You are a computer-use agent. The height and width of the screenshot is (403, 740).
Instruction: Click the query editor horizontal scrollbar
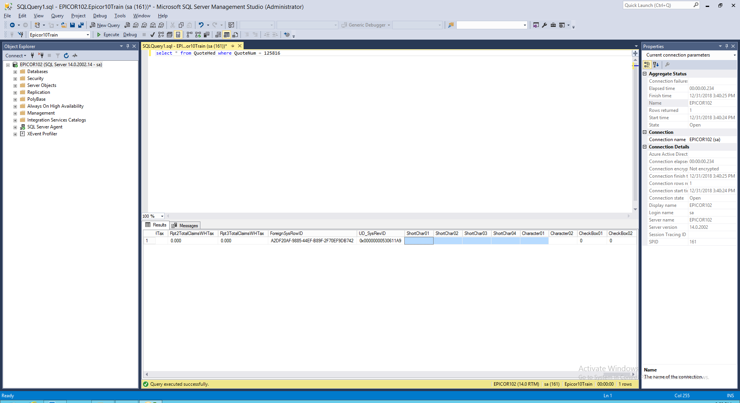point(398,216)
